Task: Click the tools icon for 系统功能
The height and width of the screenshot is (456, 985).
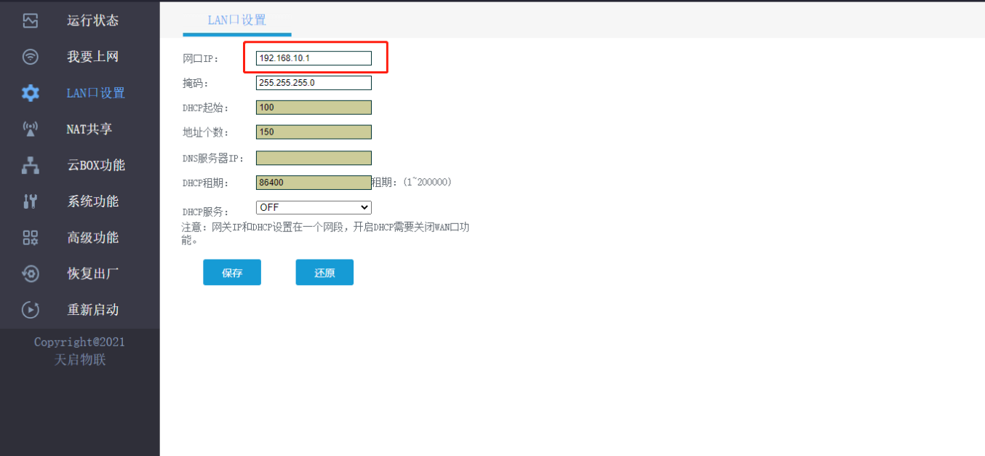Action: 30,201
